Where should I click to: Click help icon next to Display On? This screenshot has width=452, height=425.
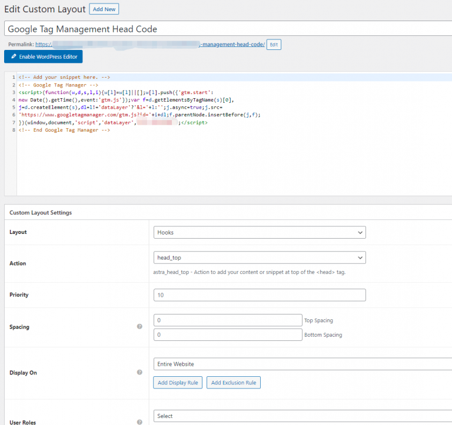139,372
